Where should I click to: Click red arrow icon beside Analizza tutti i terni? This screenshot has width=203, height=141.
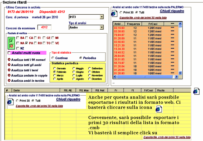tap(9, 70)
